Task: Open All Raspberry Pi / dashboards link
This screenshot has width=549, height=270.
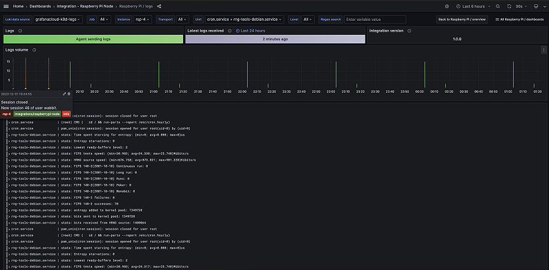Action: click(x=520, y=20)
